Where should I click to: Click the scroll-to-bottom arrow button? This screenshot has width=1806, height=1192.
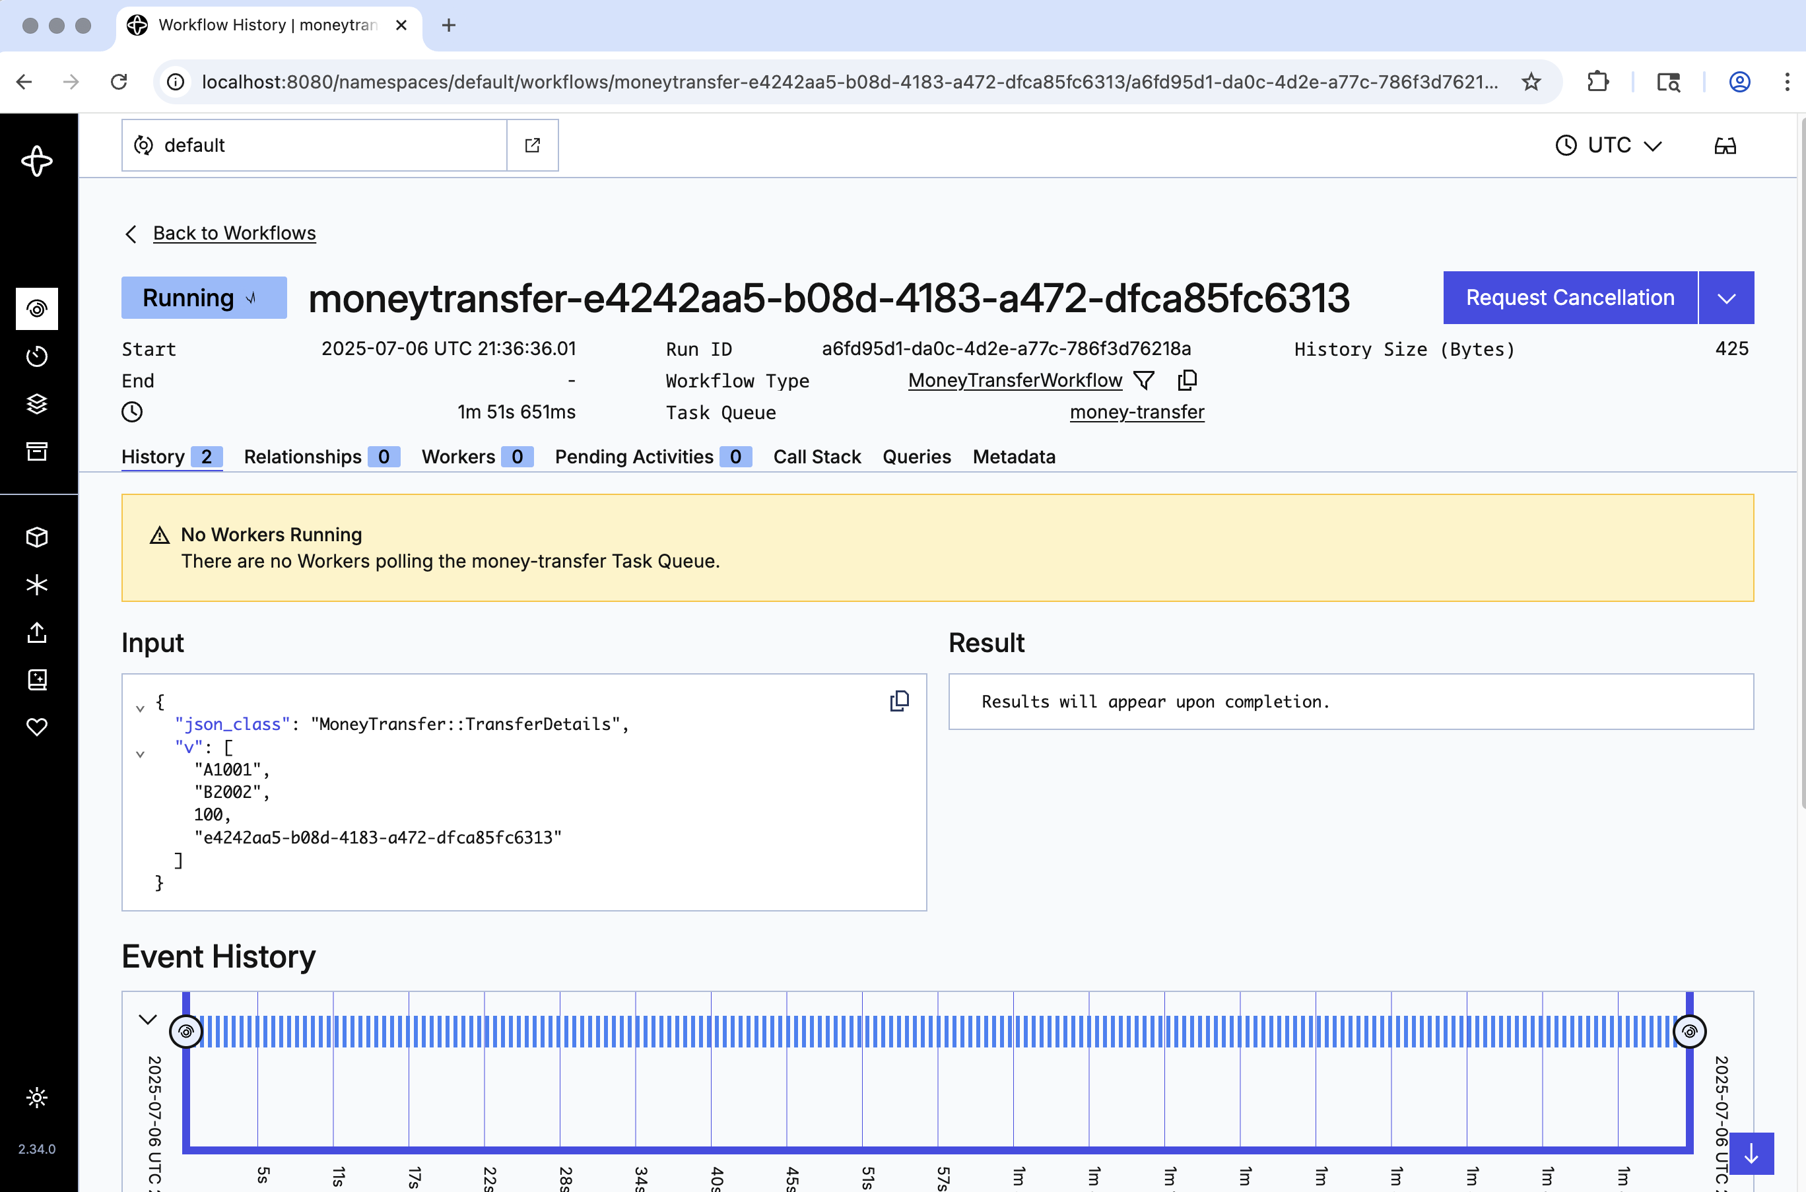[x=1751, y=1153]
